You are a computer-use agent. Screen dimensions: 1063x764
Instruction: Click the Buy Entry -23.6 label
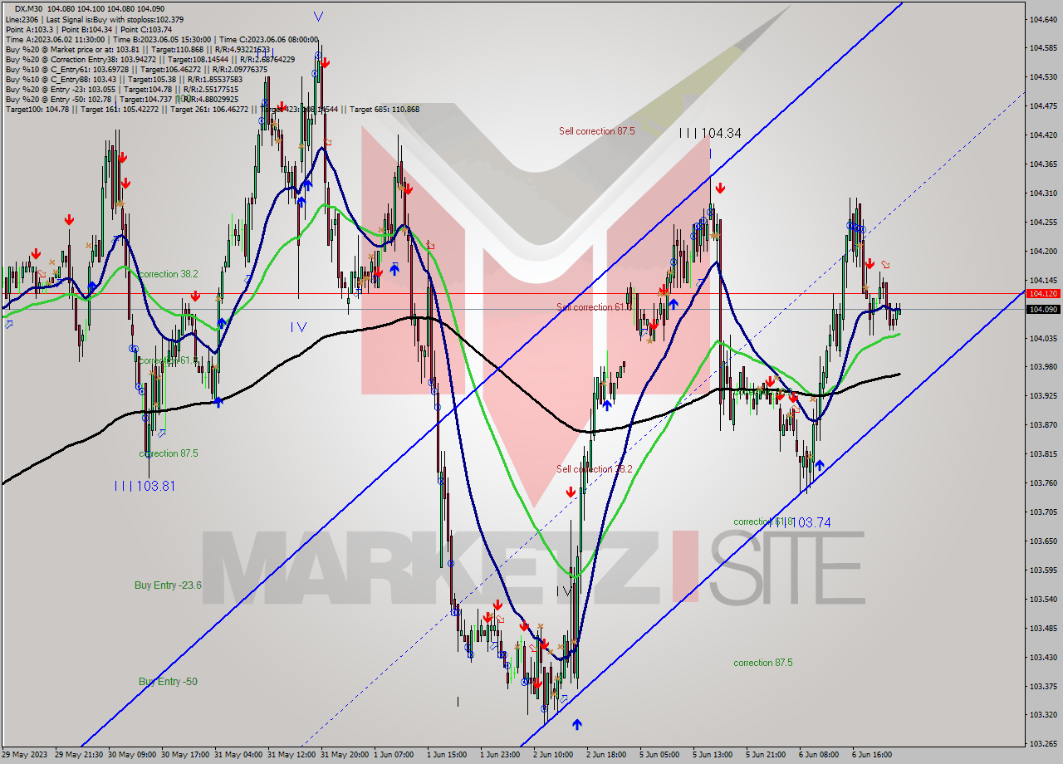point(168,585)
